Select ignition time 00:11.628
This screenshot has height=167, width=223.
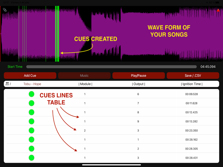coord(191,103)
